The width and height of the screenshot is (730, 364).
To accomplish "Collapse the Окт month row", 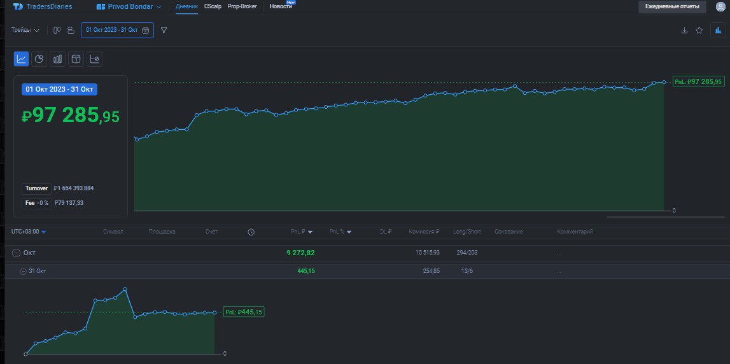I will point(17,253).
